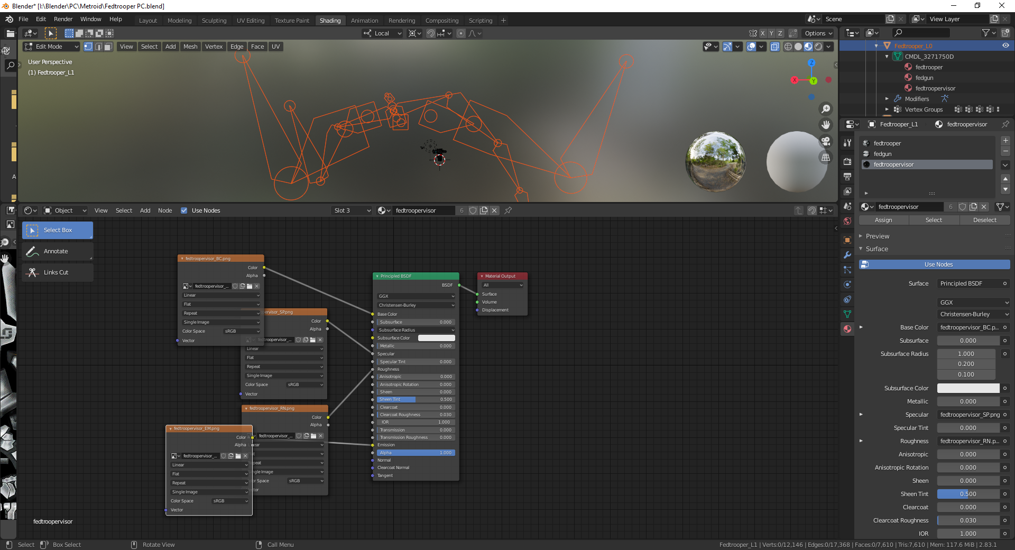Select Vertex select mode

[x=88, y=47]
